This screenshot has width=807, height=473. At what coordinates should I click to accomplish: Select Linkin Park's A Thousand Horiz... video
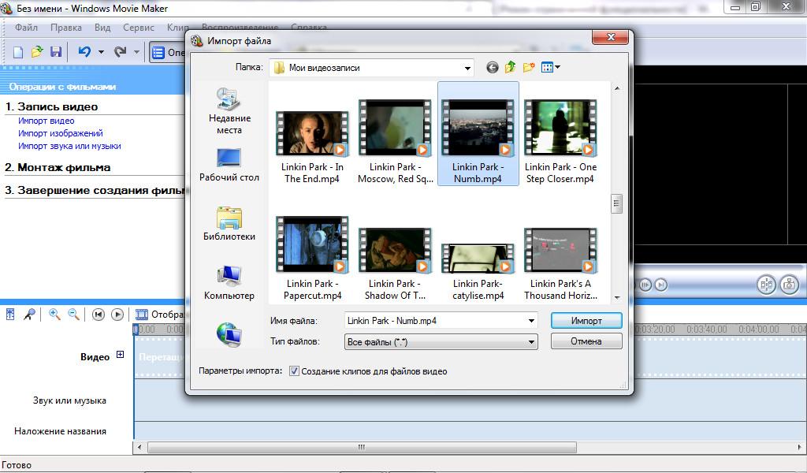560,264
